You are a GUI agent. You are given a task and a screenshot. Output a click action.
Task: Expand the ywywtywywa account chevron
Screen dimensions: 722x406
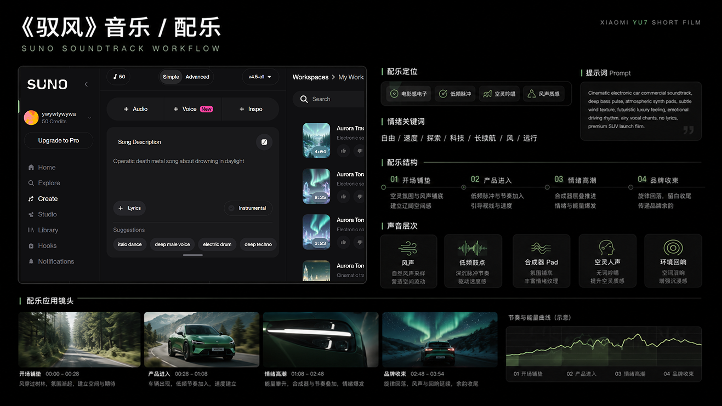pos(89,118)
